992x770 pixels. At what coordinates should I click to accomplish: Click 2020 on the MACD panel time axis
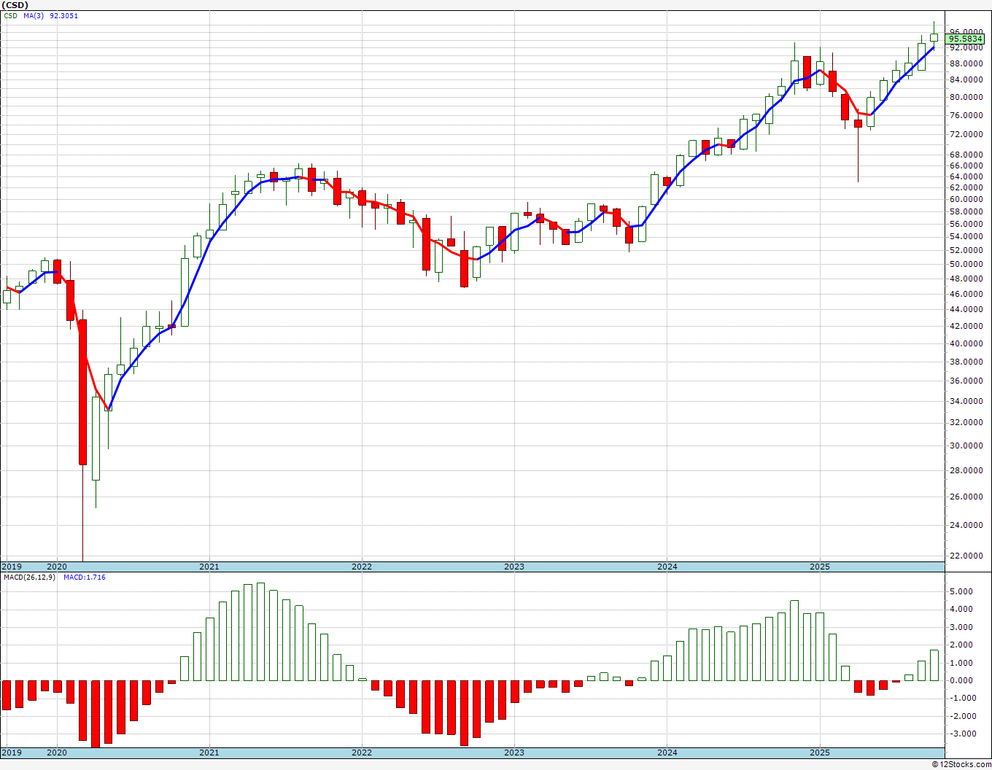pos(57,752)
